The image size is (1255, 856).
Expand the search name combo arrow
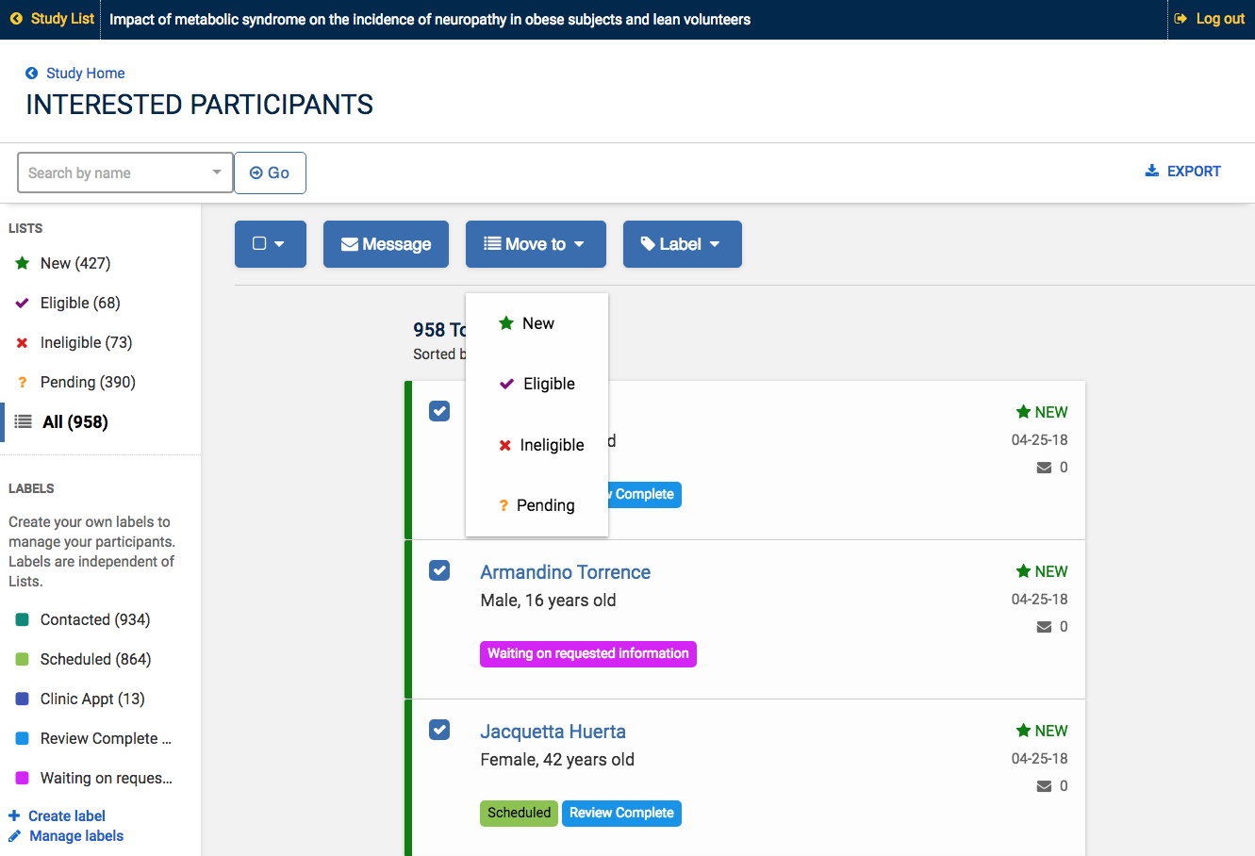coord(217,173)
